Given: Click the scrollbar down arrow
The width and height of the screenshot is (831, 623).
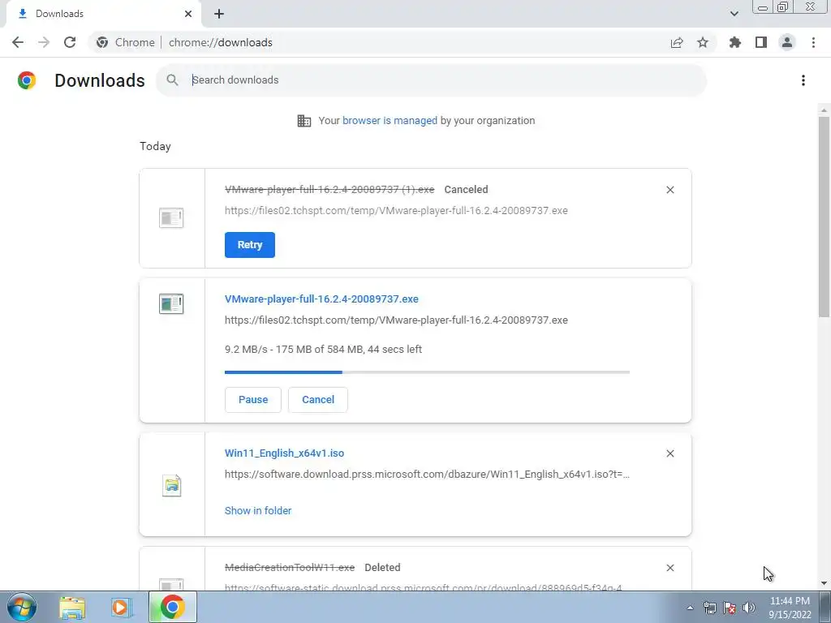Looking at the screenshot, I should (824, 583).
